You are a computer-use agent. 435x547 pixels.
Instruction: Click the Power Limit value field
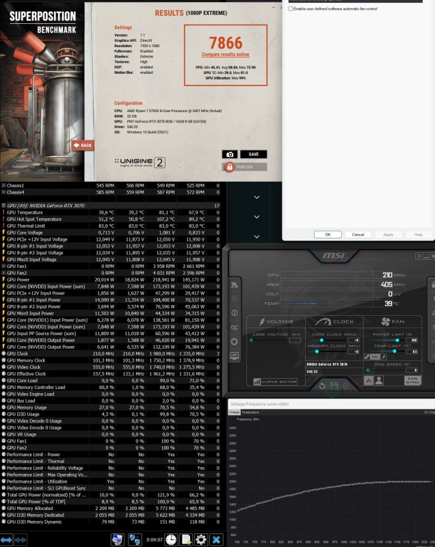pyautogui.click(x=412, y=340)
